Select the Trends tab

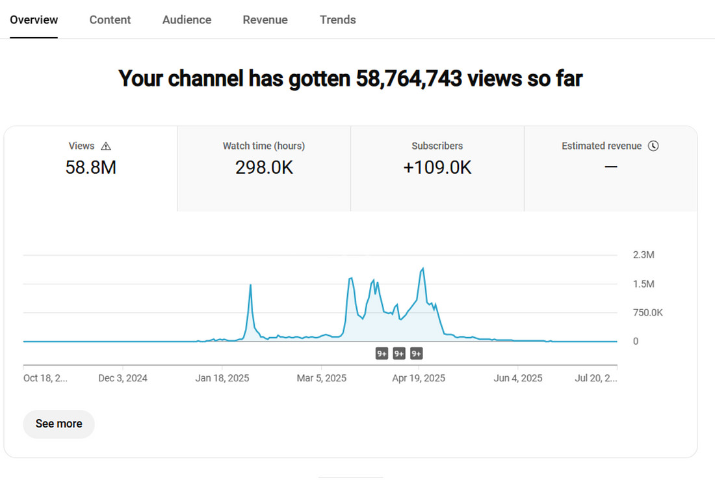tap(337, 20)
